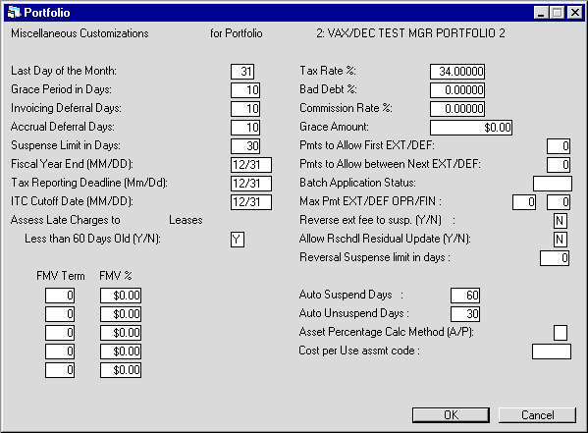Click the Asset Percentage Calc Method box
The width and height of the screenshot is (588, 433).
(x=561, y=333)
